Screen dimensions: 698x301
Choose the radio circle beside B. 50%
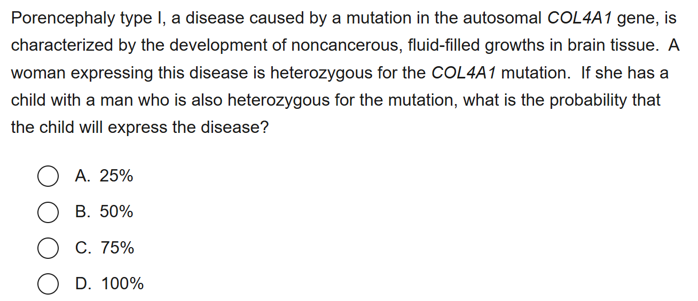pos(48,212)
